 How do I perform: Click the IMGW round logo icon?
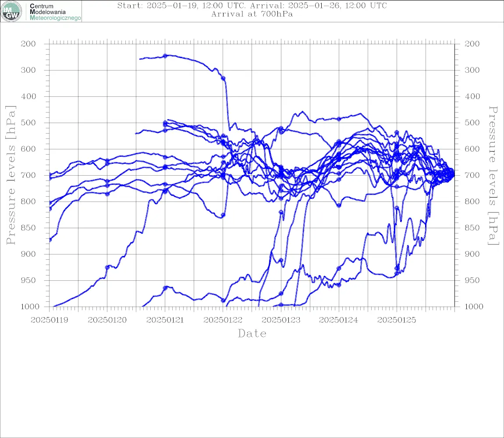pos(11,11)
